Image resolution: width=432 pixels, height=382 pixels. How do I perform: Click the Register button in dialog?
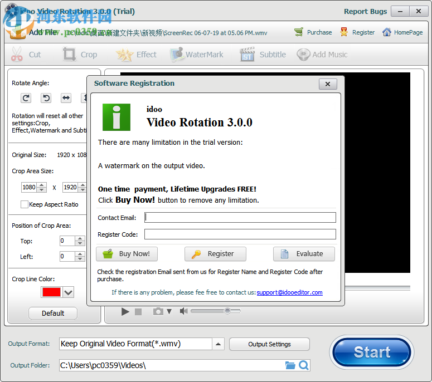(x=216, y=254)
